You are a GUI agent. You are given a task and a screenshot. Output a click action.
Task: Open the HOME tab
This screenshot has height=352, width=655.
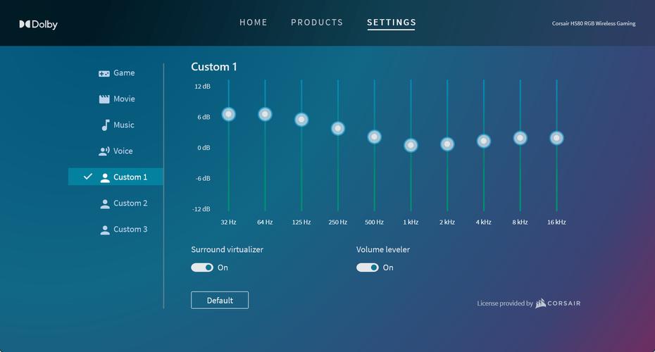point(253,22)
